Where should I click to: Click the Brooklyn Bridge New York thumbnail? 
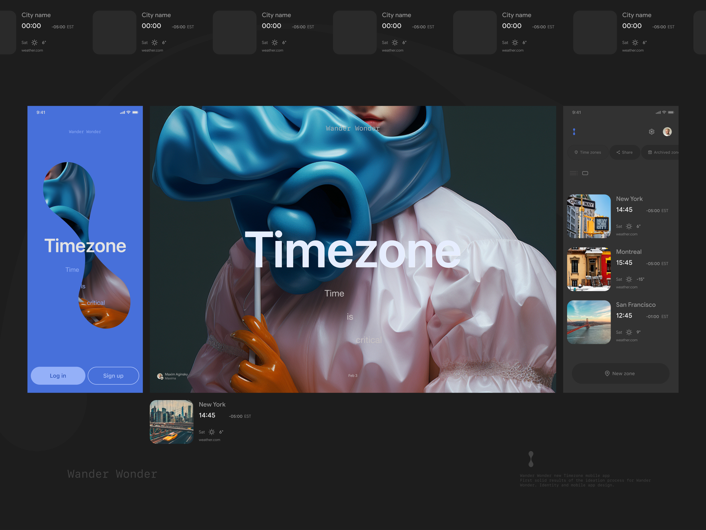(x=171, y=422)
